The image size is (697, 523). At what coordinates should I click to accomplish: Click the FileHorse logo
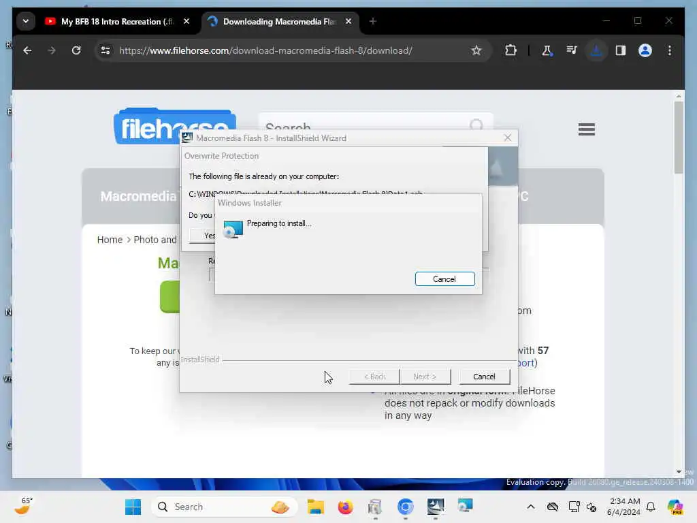click(175, 126)
